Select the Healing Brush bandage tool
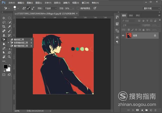 [4, 31]
